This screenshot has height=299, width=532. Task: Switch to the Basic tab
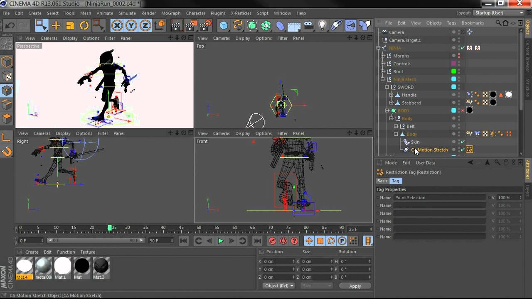(x=382, y=181)
